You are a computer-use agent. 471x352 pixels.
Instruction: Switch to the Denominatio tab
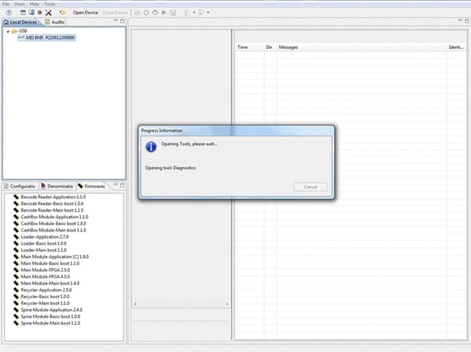[x=57, y=186]
